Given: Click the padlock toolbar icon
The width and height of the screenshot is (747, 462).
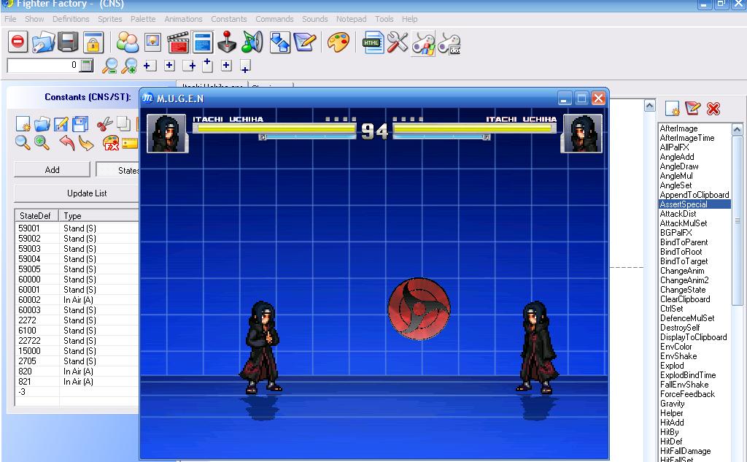Looking at the screenshot, I should click(93, 42).
